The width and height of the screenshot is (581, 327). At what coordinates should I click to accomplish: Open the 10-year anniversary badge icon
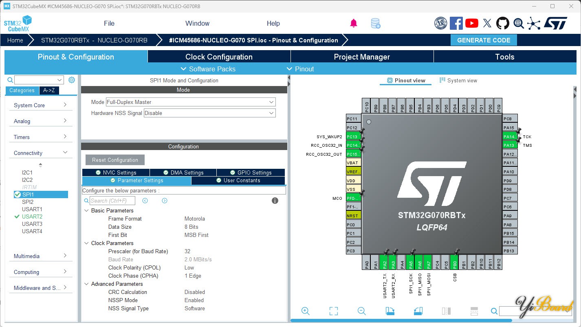[x=441, y=23]
